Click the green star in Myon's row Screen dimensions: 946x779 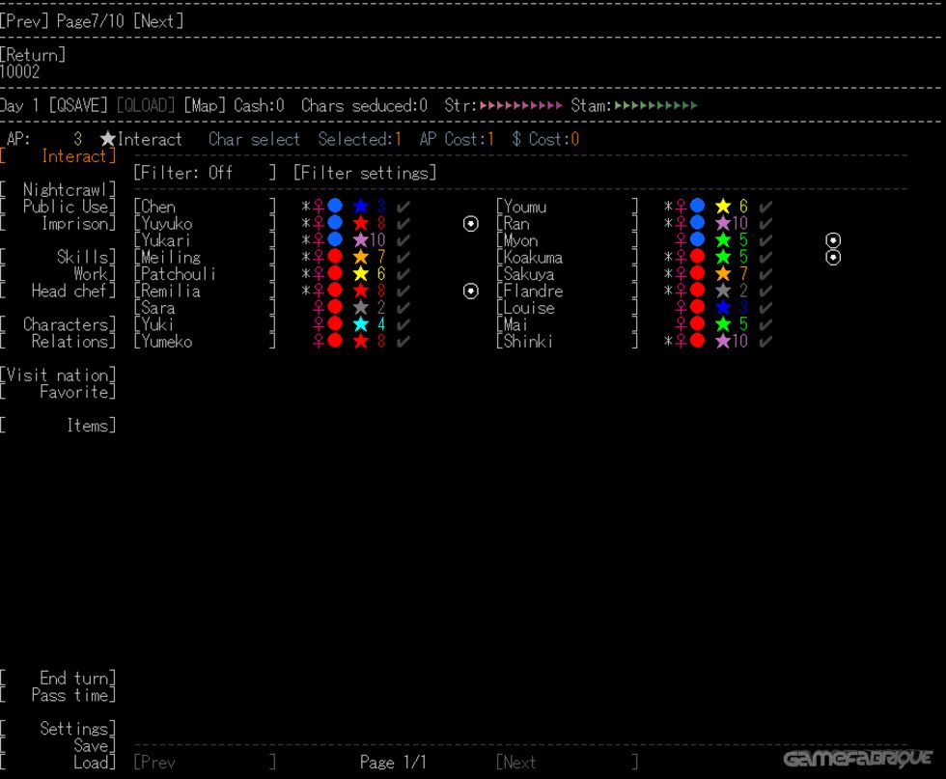click(x=723, y=240)
